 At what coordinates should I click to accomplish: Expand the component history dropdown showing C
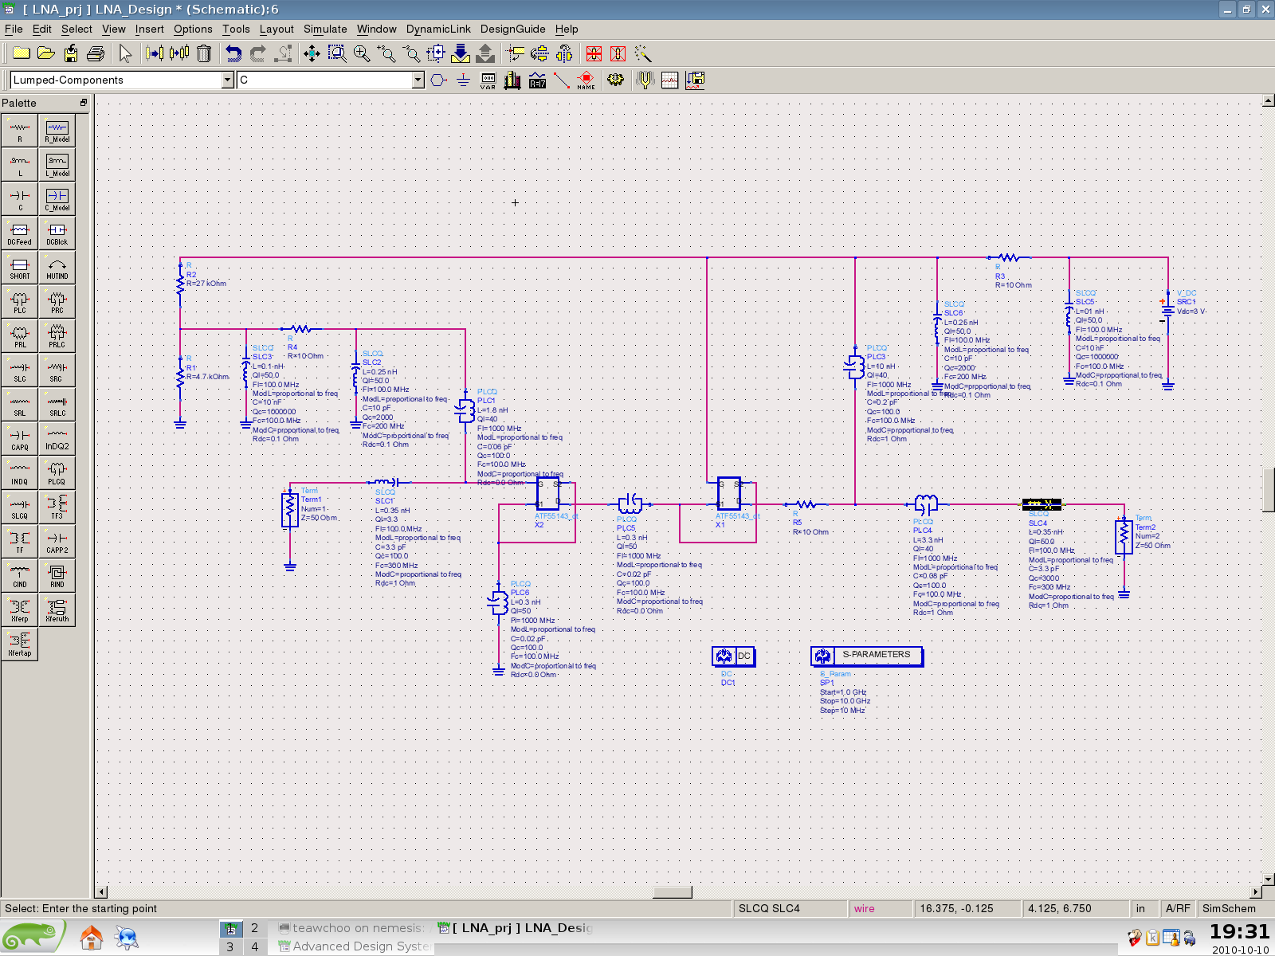[418, 80]
